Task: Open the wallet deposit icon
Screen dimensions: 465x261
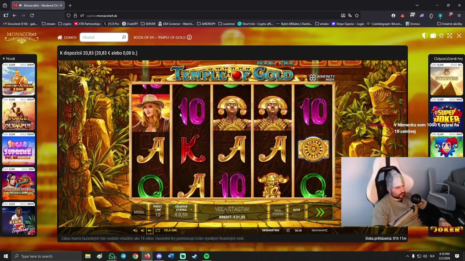Action: click(433, 36)
